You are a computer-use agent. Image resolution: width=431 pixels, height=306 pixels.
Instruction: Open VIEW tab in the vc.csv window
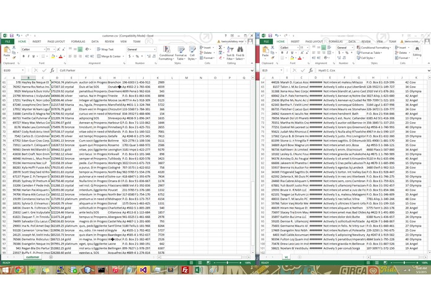(380, 42)
